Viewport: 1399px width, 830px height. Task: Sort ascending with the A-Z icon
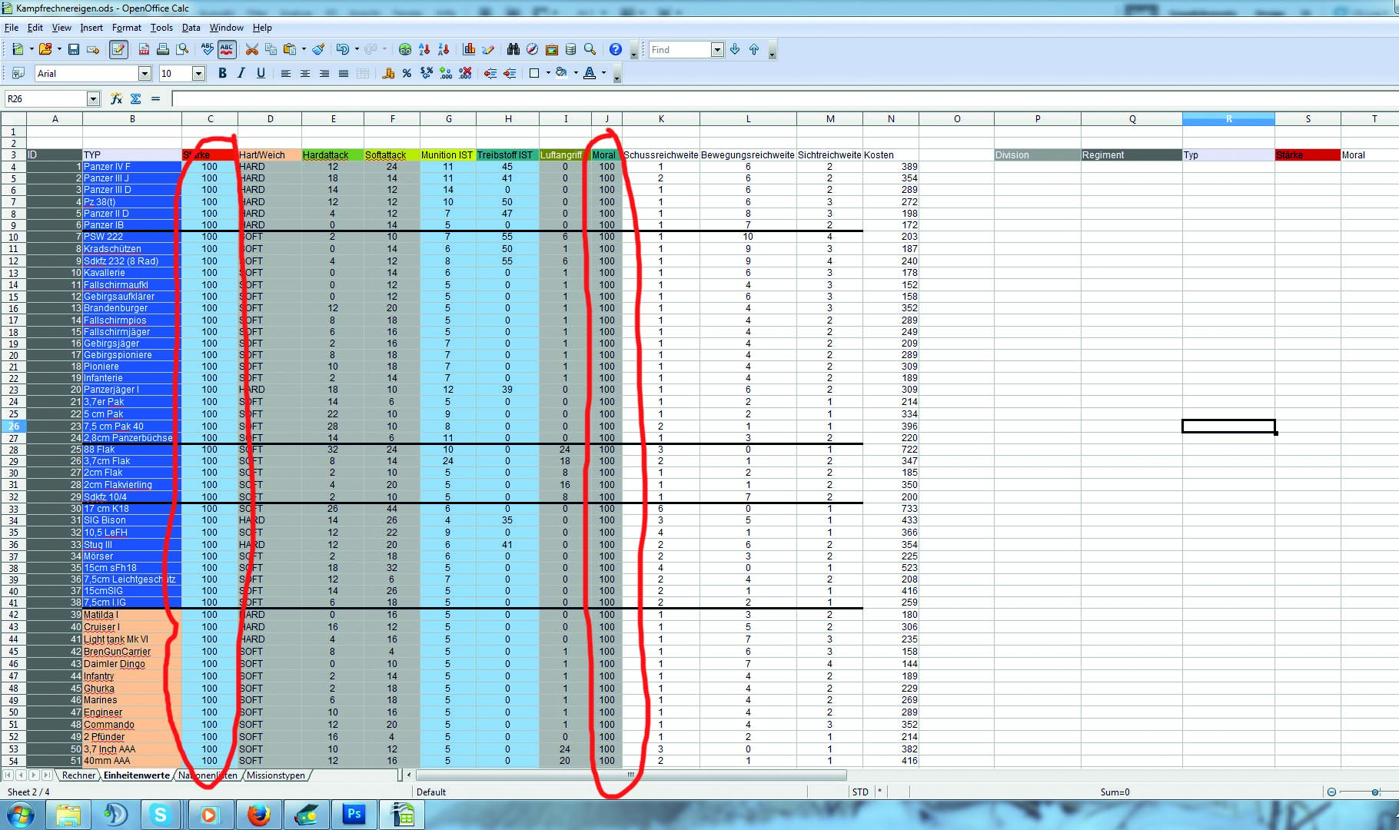tap(424, 49)
